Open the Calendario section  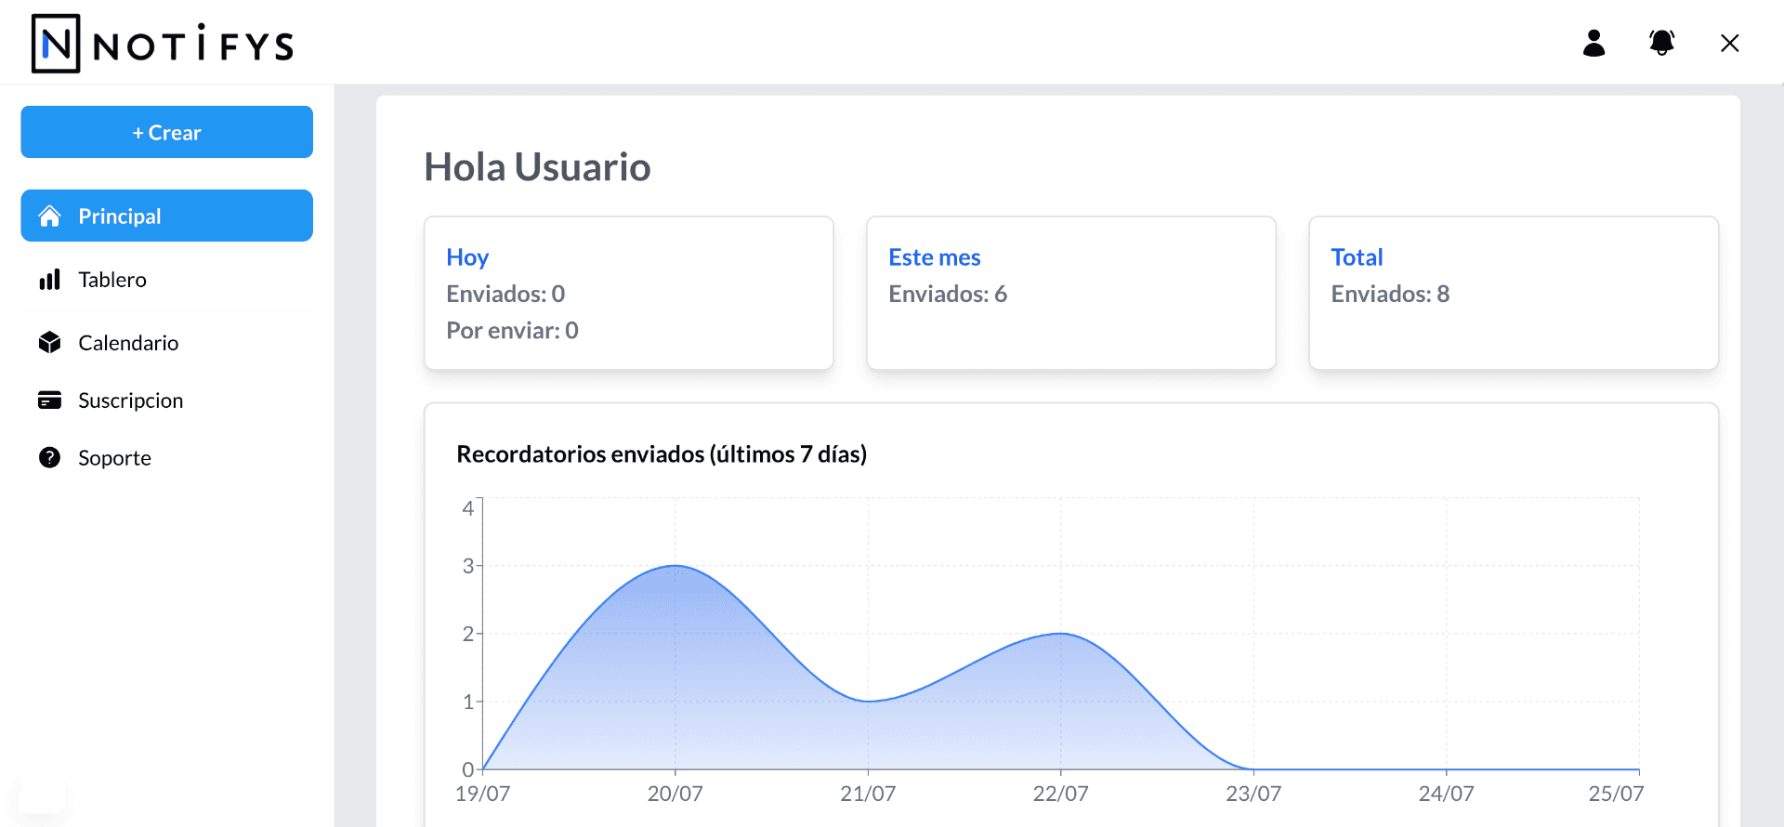tap(127, 342)
